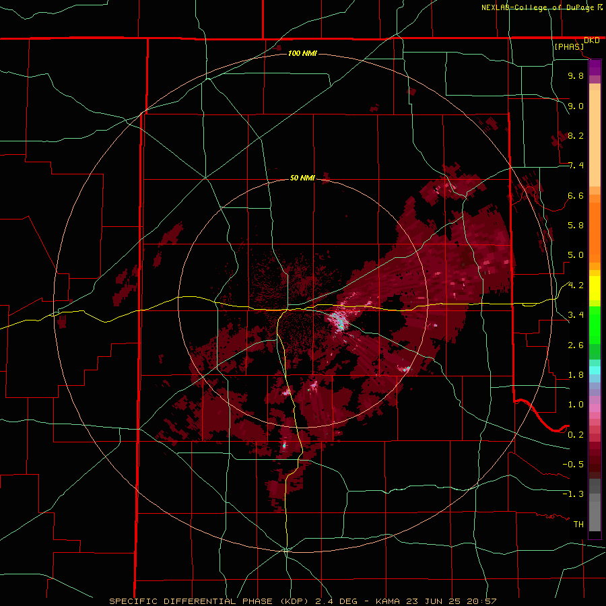Viewport: 606px width, 606px height.
Task: Click the 100 NMI range ring label
Action: pos(302,53)
